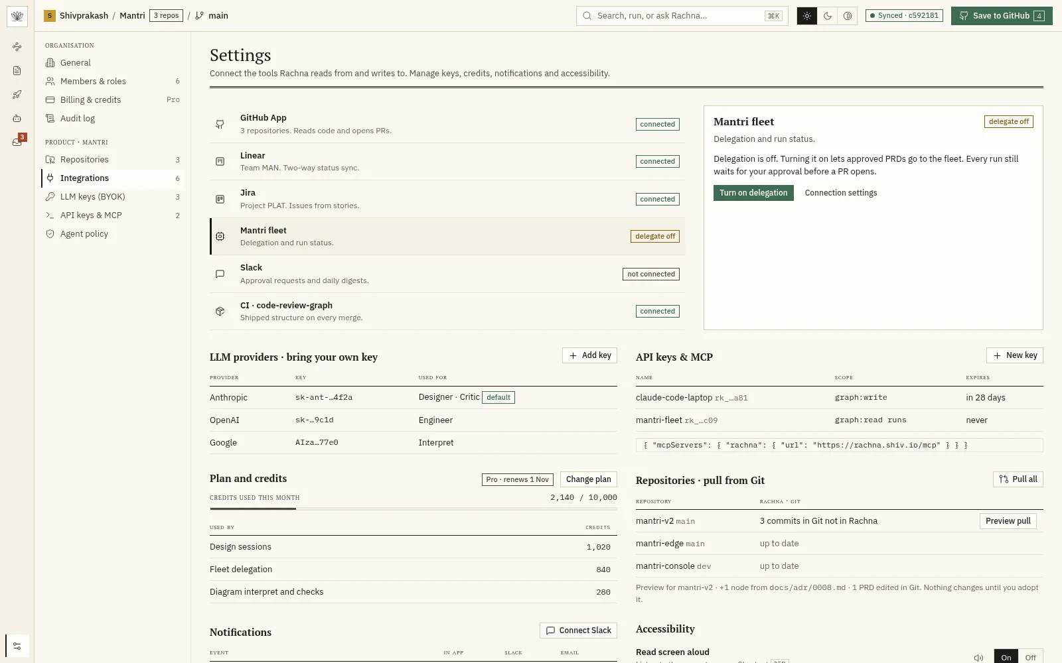Open the agent robot icon in left rail
The height and width of the screenshot is (663, 1062).
17,118
